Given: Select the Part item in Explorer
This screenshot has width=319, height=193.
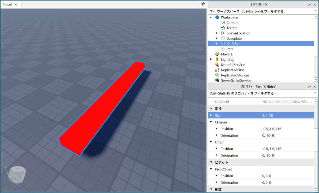Looking at the screenshot, I should tap(230, 49).
